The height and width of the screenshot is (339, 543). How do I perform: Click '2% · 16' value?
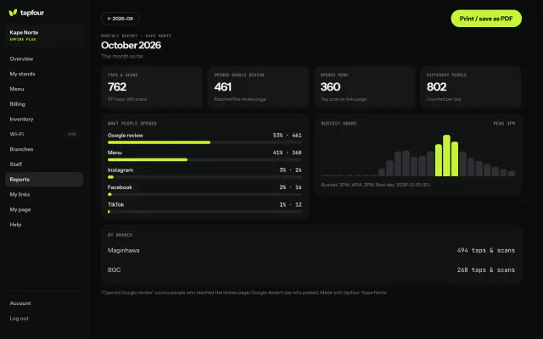pyautogui.click(x=290, y=187)
